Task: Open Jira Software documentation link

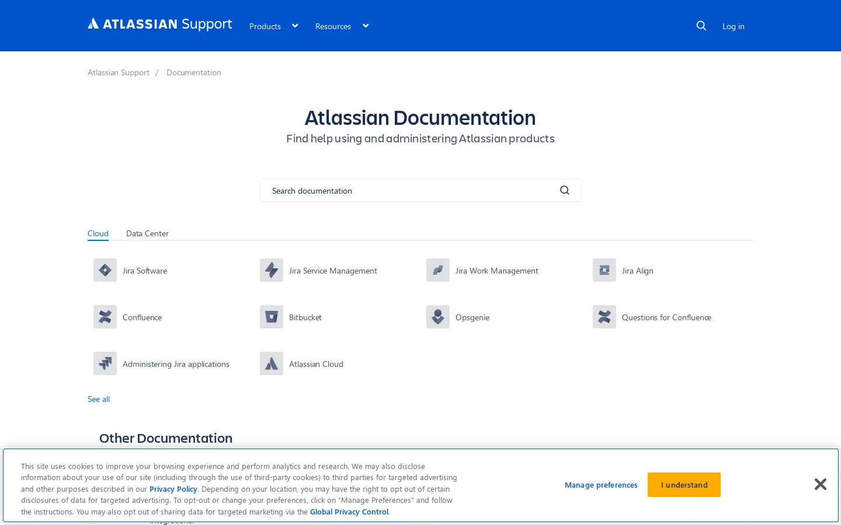Action: tap(145, 271)
